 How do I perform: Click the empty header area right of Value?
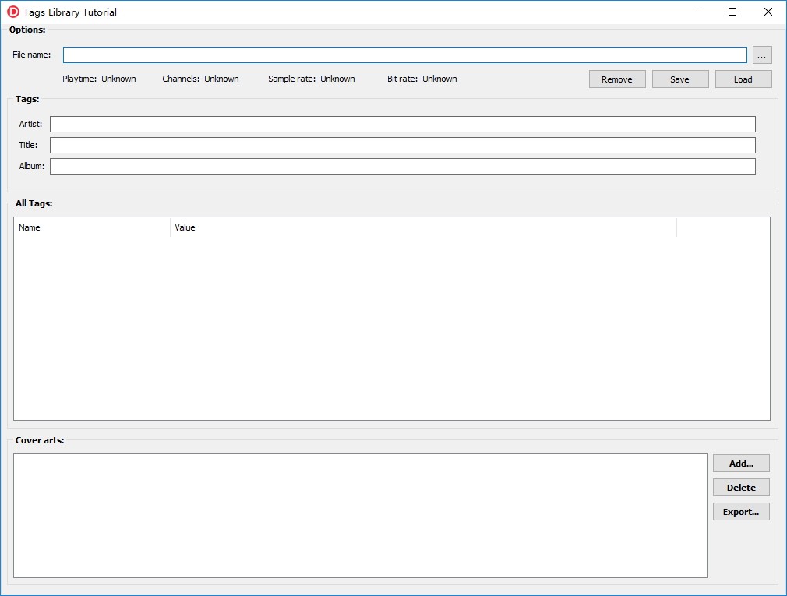click(723, 227)
